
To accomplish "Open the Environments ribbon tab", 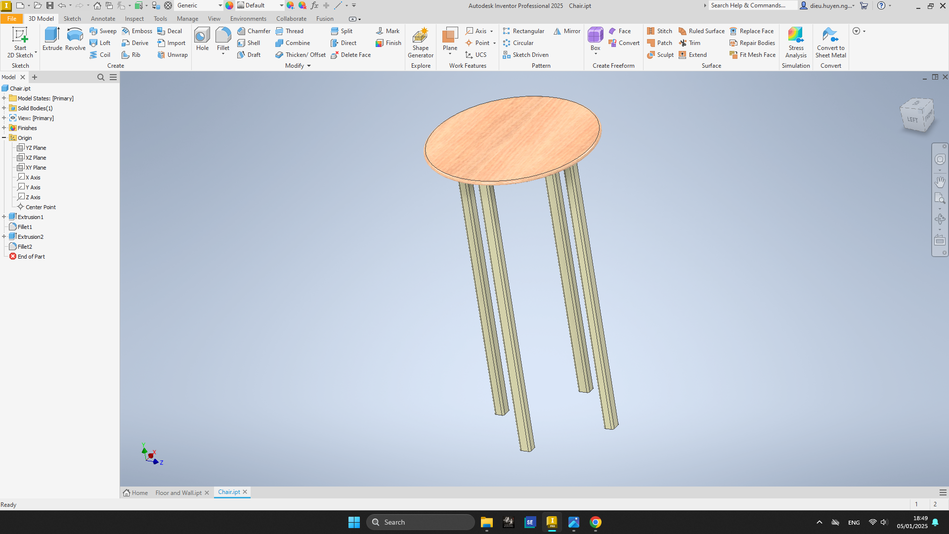I will coord(248,19).
